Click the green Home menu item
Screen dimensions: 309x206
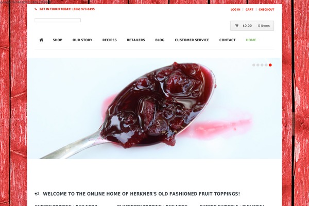click(x=251, y=40)
